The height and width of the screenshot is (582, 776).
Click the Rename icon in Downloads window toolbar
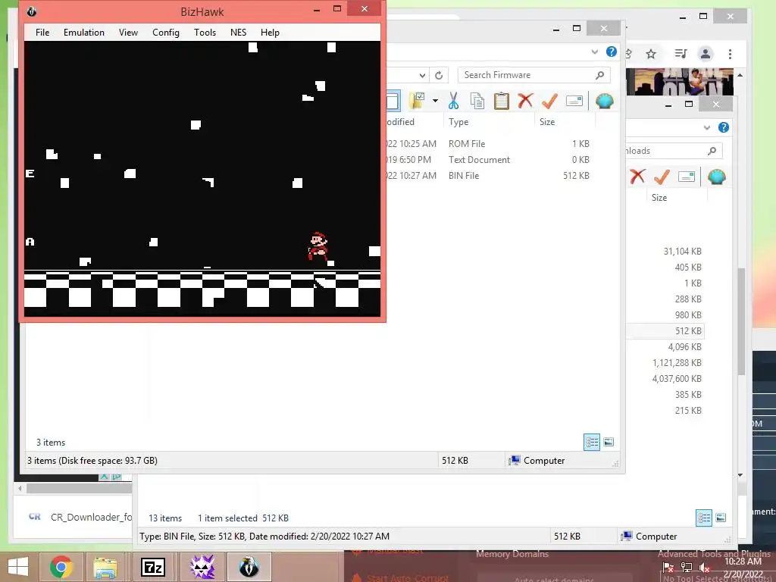pyautogui.click(x=687, y=177)
